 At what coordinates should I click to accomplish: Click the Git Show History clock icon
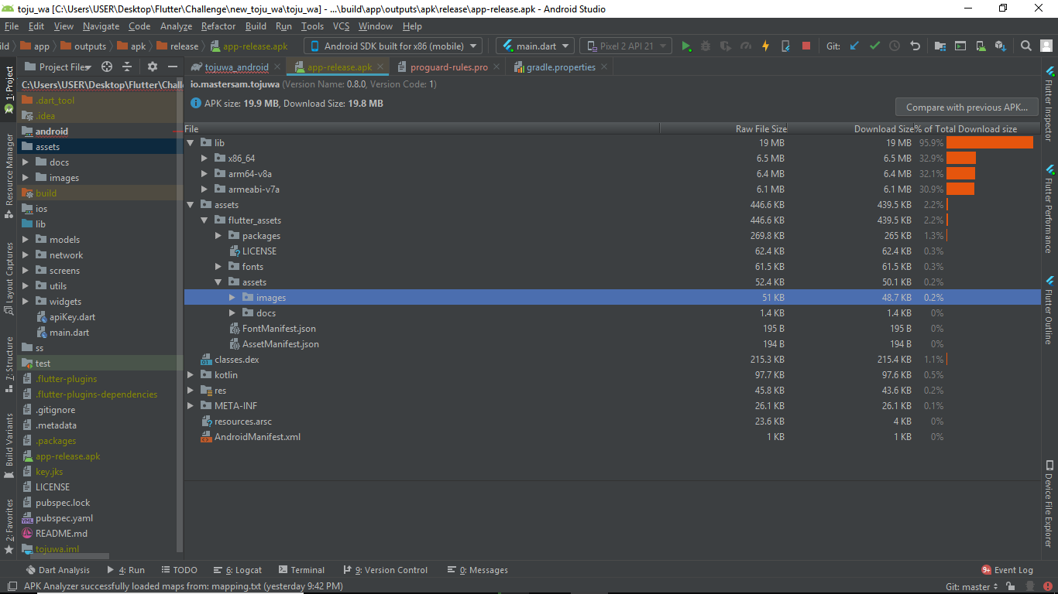pyautogui.click(x=895, y=46)
